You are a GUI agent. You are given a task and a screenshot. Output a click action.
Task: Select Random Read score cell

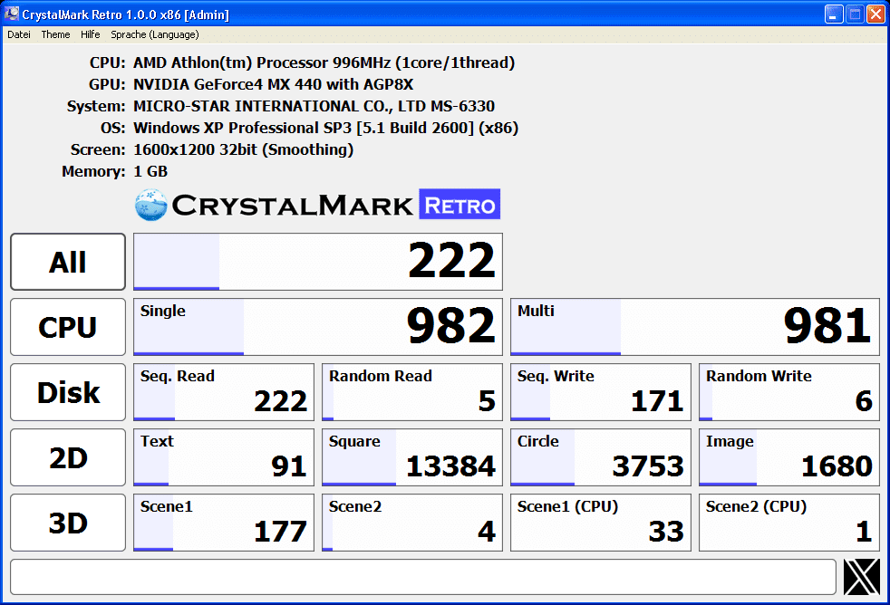pyautogui.click(x=412, y=392)
